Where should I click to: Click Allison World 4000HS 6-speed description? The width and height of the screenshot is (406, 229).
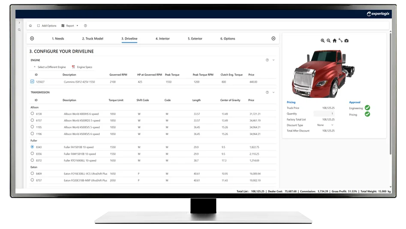point(81,114)
